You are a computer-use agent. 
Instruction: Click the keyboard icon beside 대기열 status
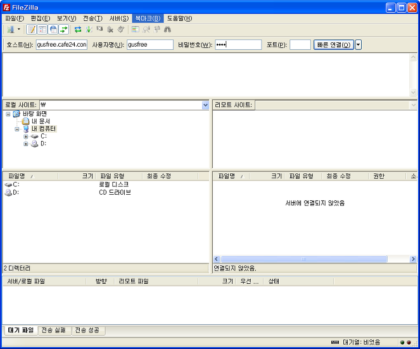[x=335, y=342]
